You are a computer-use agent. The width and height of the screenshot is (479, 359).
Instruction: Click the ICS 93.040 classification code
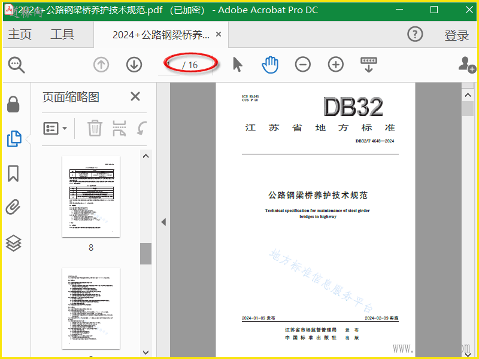point(250,96)
